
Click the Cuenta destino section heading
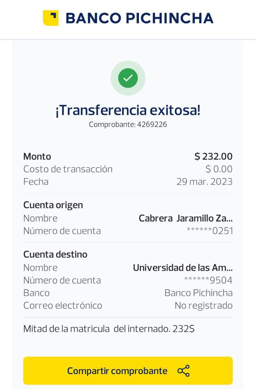point(55,254)
